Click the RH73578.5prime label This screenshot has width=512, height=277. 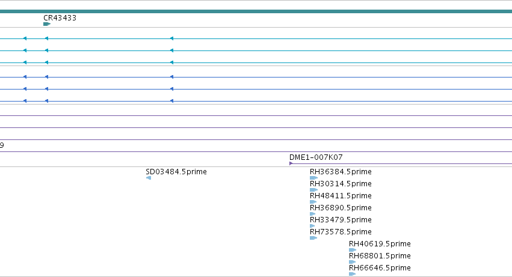(341, 232)
